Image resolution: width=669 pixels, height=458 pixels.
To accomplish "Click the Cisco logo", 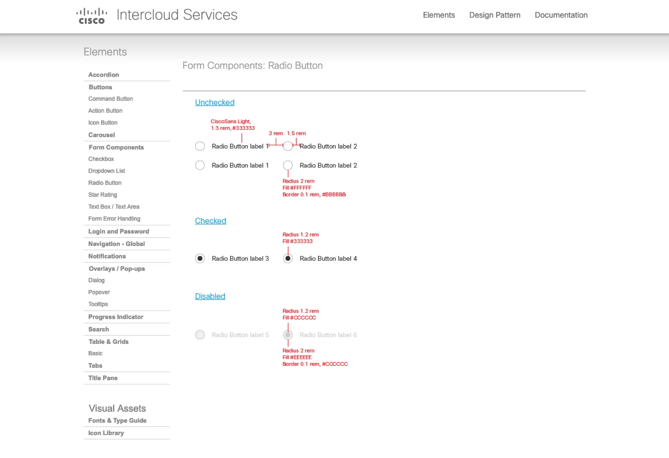I will (x=92, y=16).
